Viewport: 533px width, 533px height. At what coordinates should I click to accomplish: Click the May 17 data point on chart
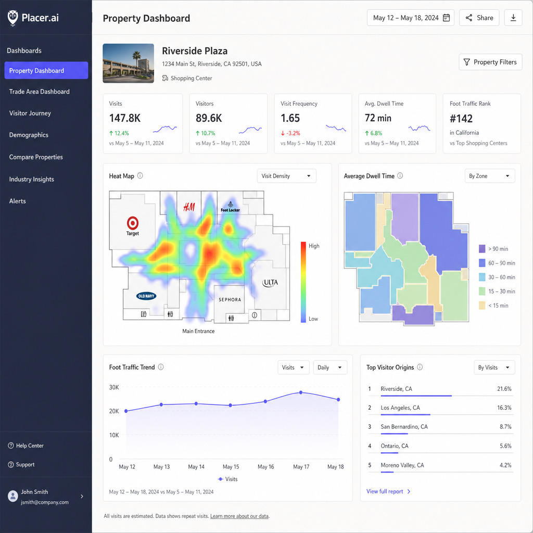click(x=301, y=392)
